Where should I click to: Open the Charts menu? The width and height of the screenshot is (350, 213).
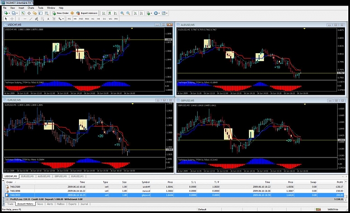(x=31, y=8)
